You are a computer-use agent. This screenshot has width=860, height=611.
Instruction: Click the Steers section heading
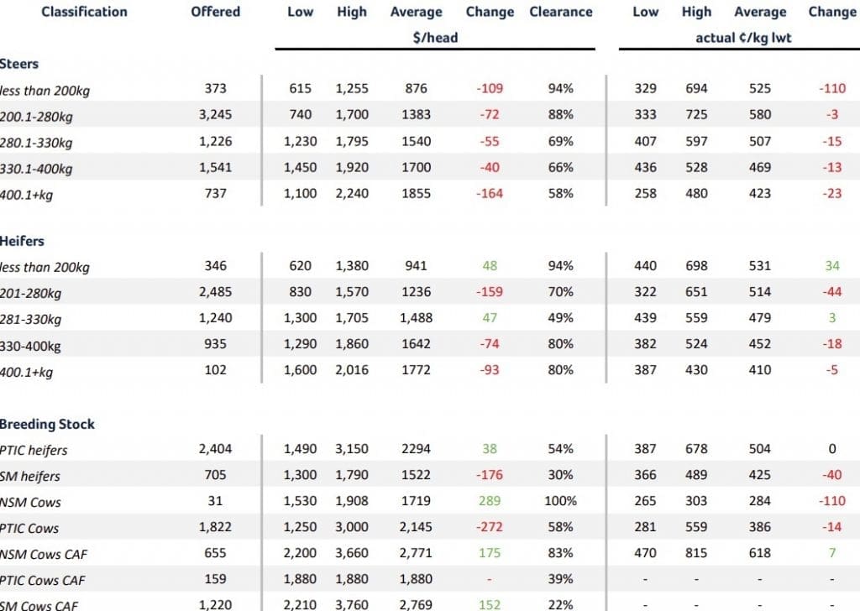(x=19, y=64)
